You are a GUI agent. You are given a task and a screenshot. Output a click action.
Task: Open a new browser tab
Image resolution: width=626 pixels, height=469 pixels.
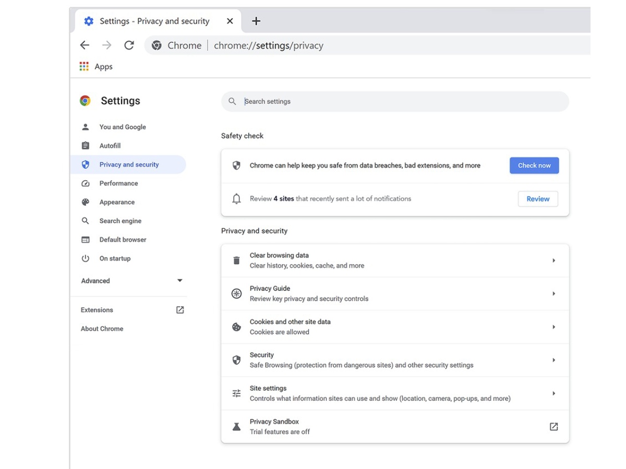pos(256,21)
